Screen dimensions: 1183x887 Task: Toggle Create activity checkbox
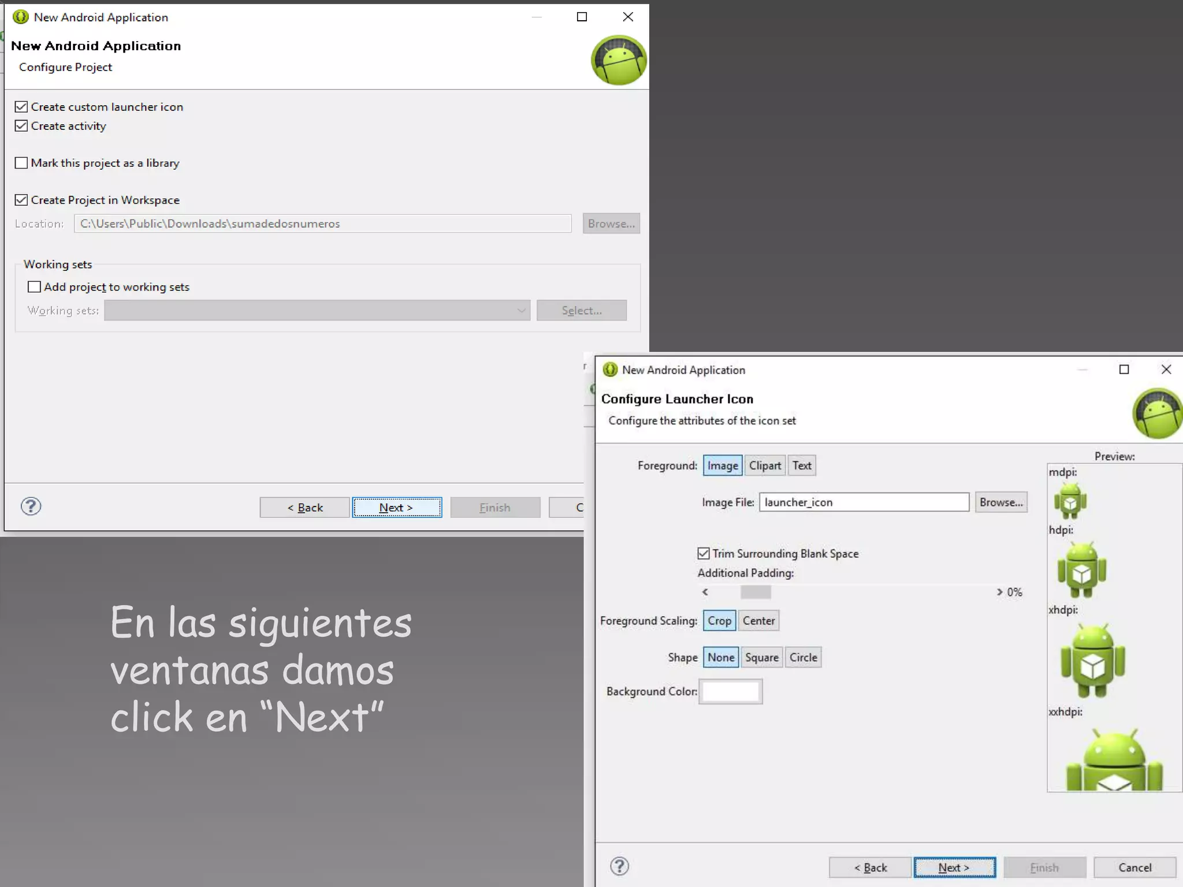coord(21,126)
